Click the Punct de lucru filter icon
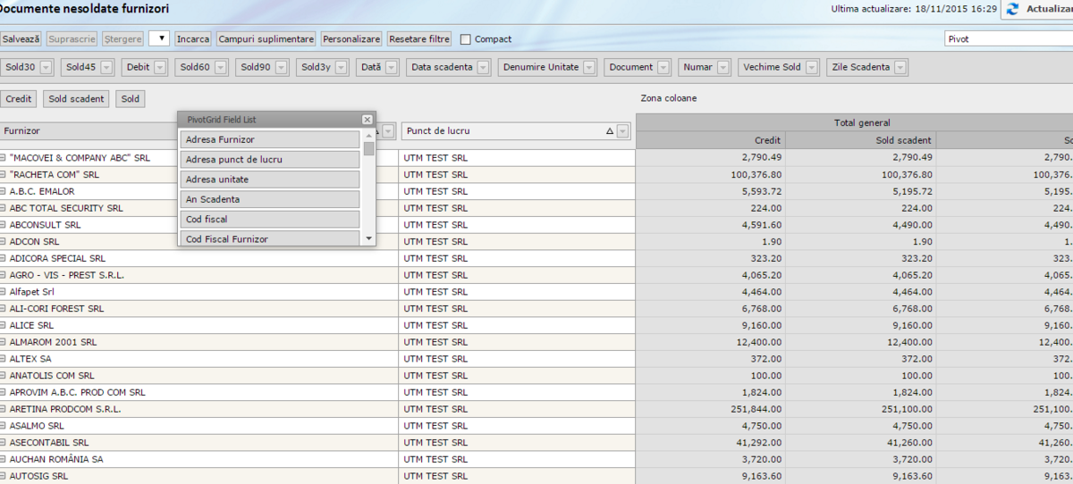1073x484 pixels. [x=623, y=131]
